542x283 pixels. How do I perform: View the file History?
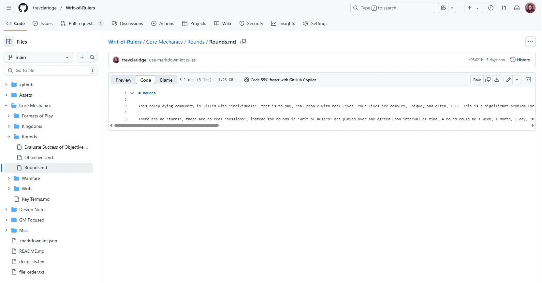tap(520, 60)
